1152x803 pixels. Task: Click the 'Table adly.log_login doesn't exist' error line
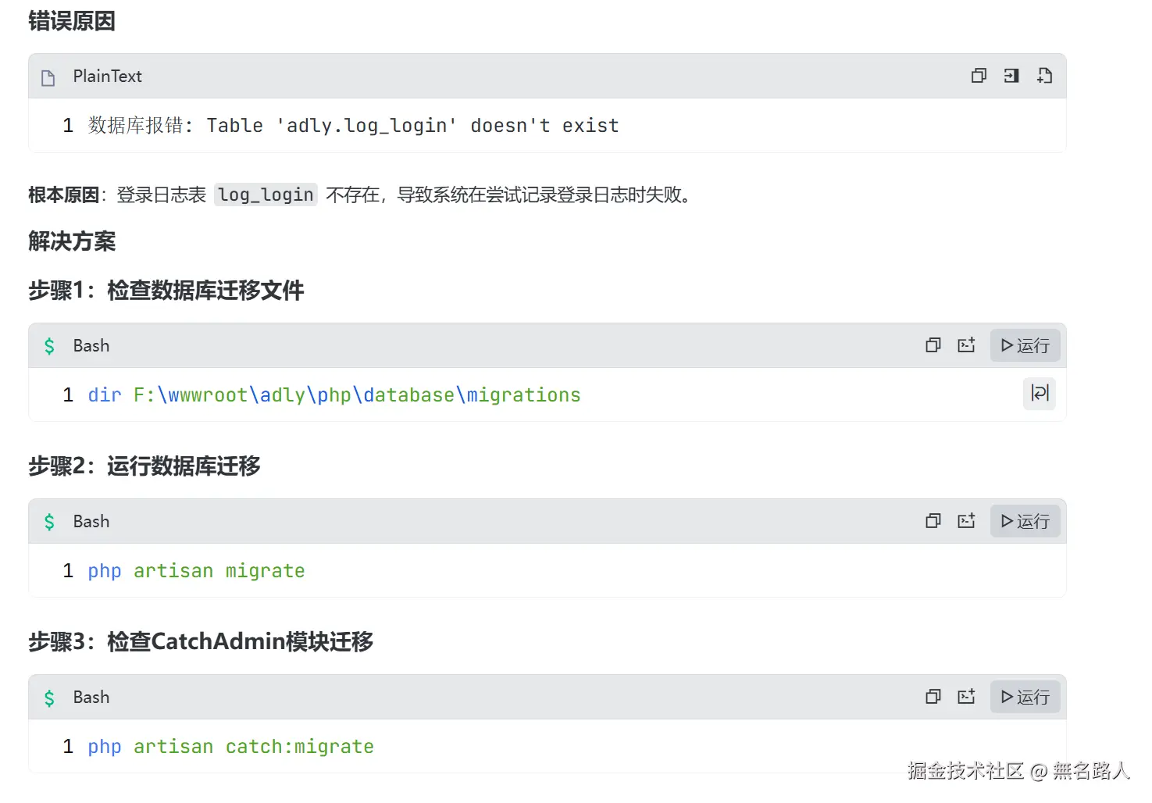(353, 126)
